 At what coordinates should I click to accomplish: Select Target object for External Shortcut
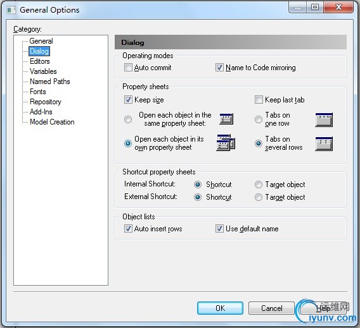tap(259, 197)
